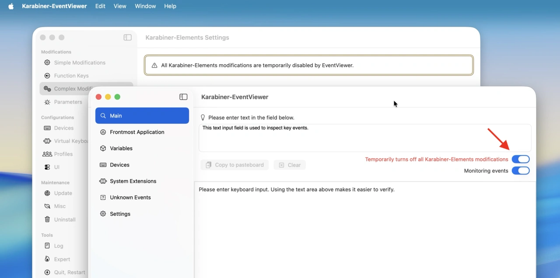Toggle off all Karabiner-Elements modifications

[521, 159]
